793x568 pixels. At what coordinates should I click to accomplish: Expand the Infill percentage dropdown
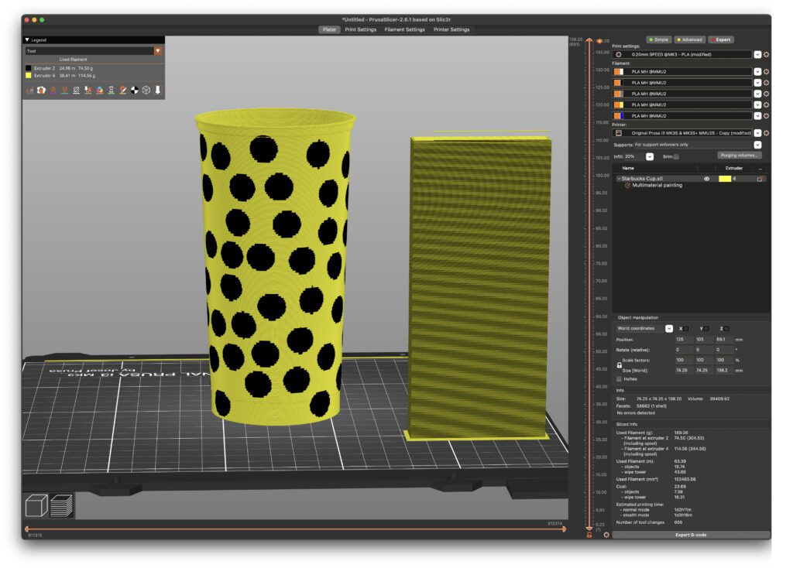tap(649, 156)
